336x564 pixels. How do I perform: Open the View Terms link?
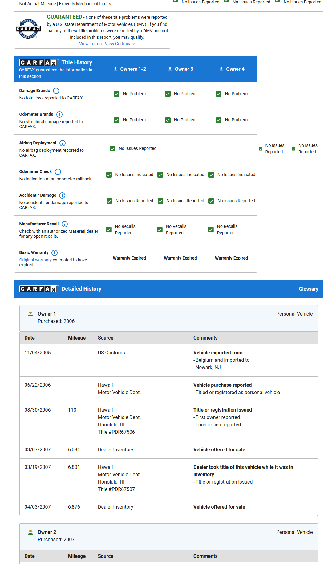[90, 44]
